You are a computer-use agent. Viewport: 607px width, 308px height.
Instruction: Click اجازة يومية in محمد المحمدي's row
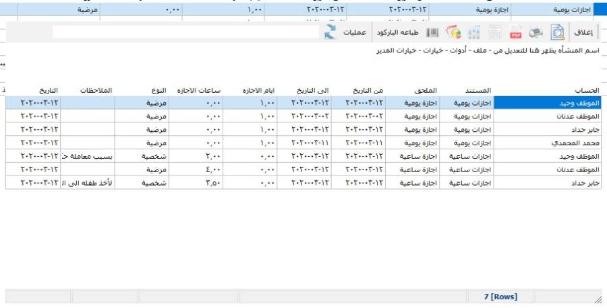pyautogui.click(x=413, y=143)
